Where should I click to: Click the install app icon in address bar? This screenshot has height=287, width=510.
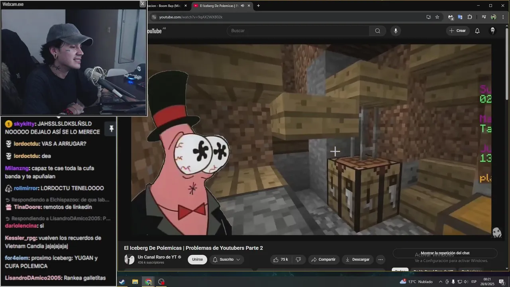click(428, 17)
